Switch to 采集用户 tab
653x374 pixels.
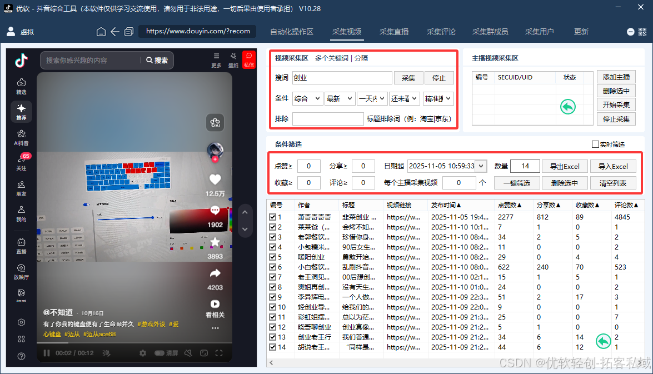tap(539, 32)
